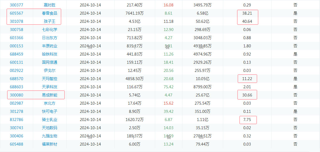Open the 天地数码 stock link
This screenshot has width=320, height=152.
click(50, 128)
